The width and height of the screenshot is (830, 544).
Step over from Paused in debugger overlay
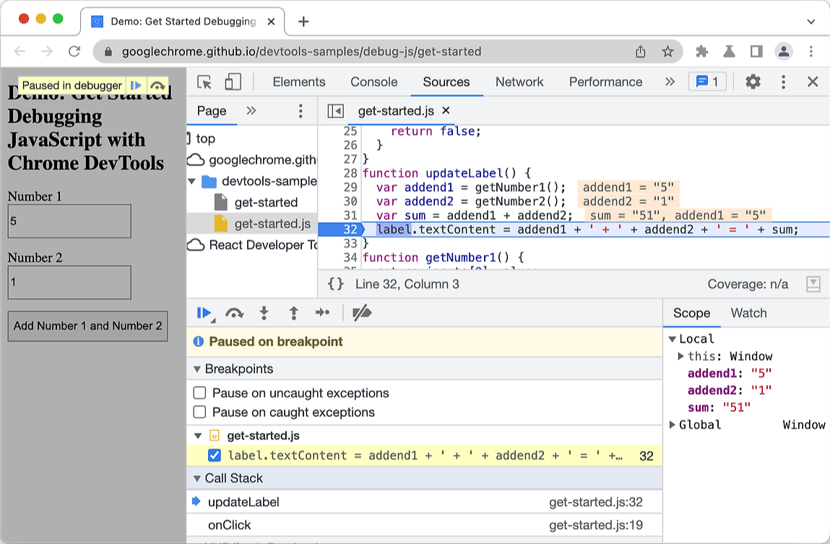click(x=157, y=85)
